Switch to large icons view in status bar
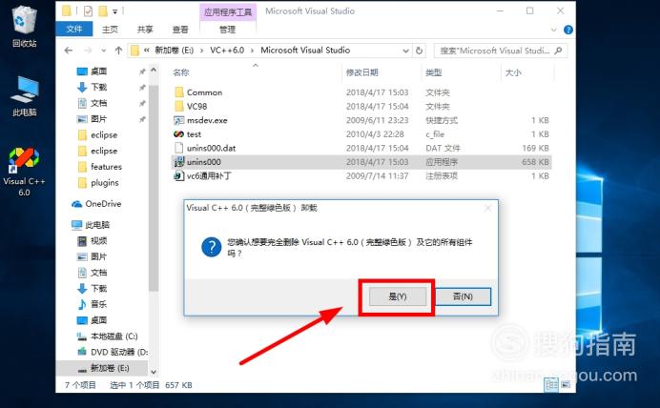 click(x=566, y=384)
